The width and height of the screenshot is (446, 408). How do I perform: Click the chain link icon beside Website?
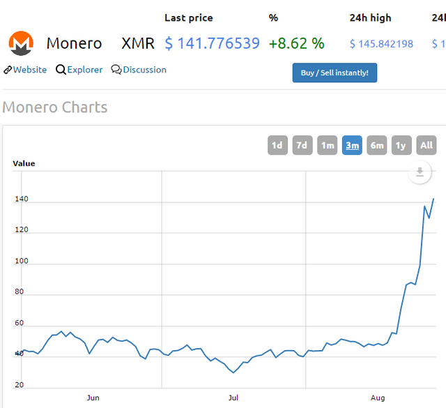point(8,70)
